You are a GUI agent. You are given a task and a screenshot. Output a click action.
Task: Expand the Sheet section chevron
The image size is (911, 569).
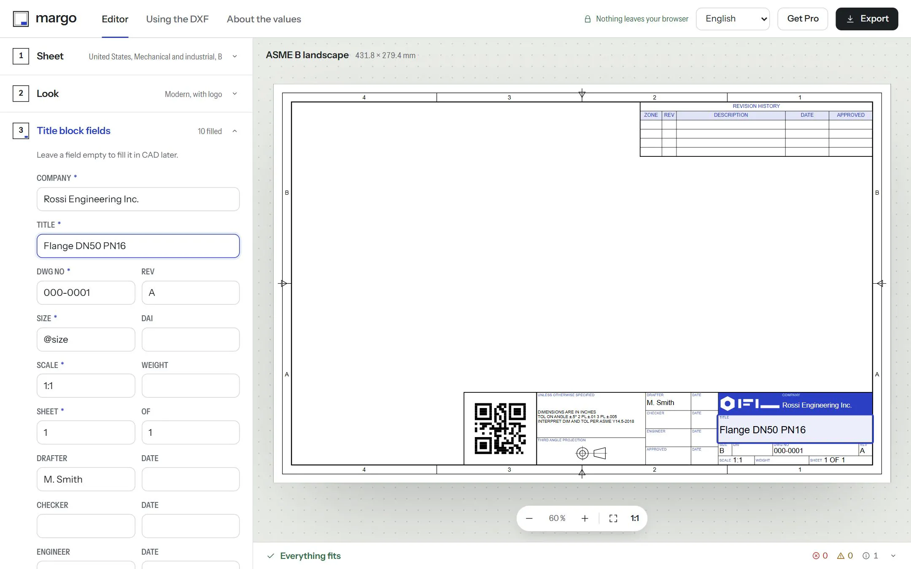235,56
